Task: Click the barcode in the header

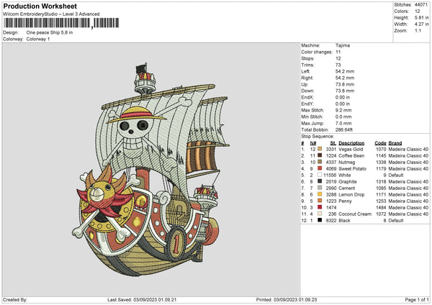Action: [x=61, y=23]
